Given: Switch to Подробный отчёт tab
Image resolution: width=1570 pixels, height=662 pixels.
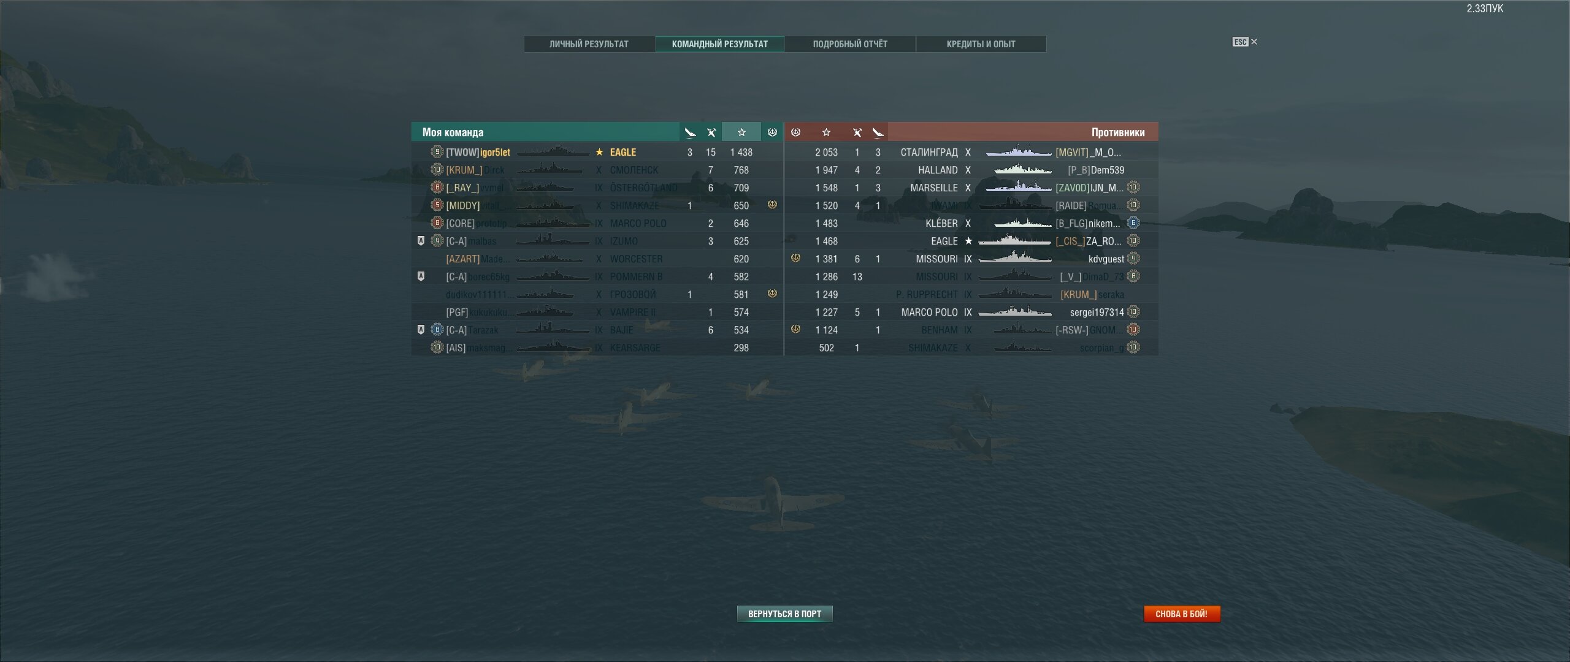Looking at the screenshot, I should (850, 44).
